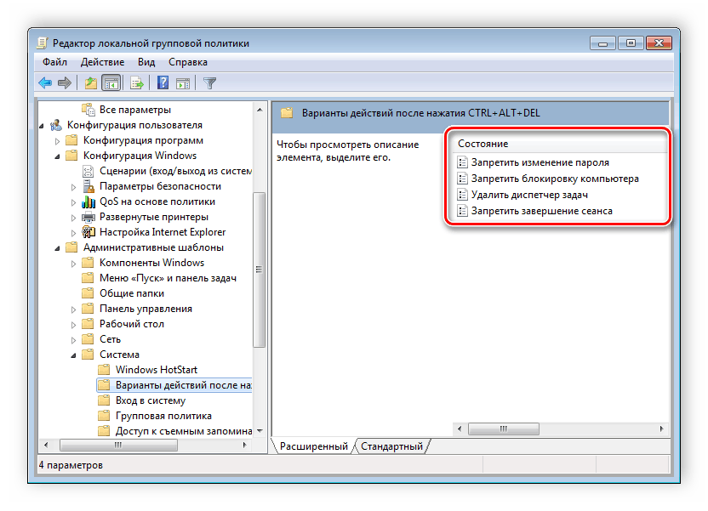Select the Общие папки tree item
This screenshot has width=708, height=511.
pos(132,293)
